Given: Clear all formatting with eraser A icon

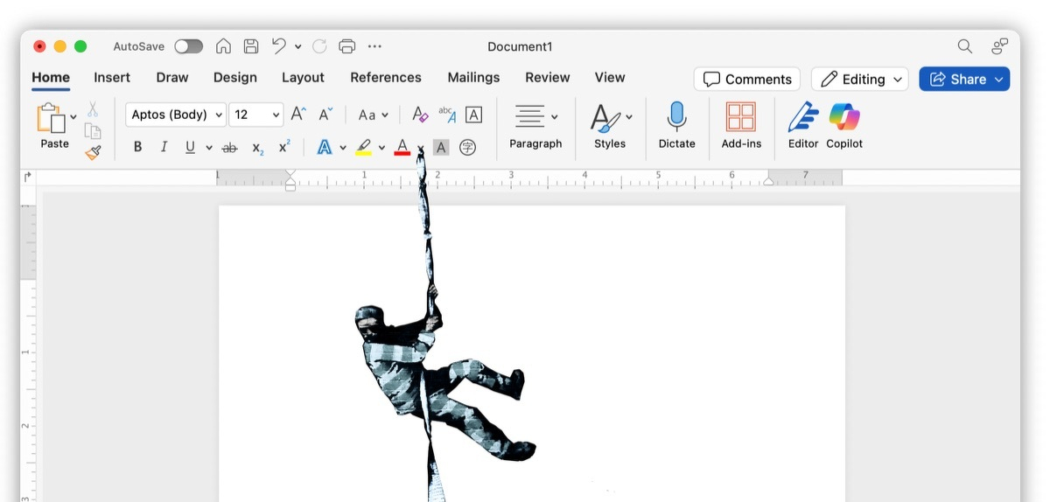Looking at the screenshot, I should point(420,115).
